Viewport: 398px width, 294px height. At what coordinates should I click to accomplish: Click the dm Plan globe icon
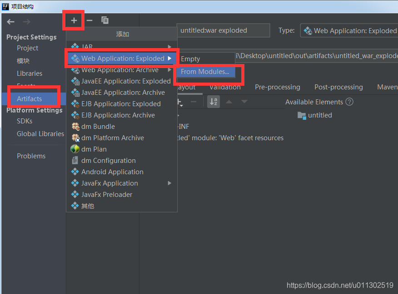[75, 149]
